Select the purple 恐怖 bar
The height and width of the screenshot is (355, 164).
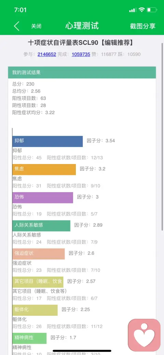coord(43,197)
